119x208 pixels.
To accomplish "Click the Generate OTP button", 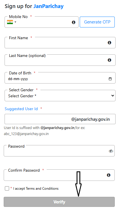I will tap(97, 22).
